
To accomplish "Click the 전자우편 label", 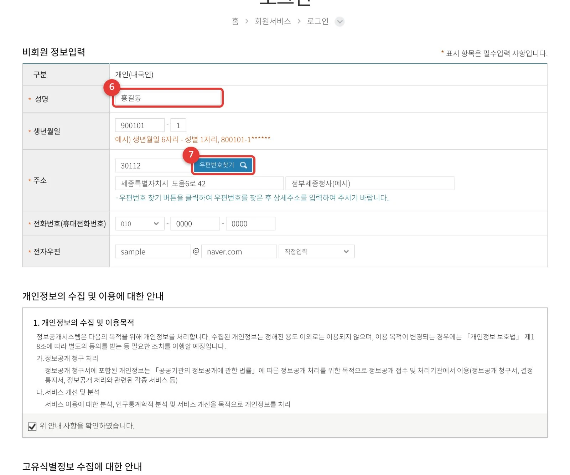I will click(47, 252).
